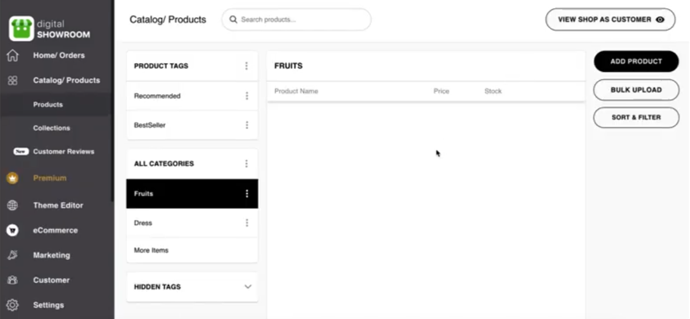Image resolution: width=690 pixels, height=319 pixels.
Task: Click the eCommerce cart icon
Action: 13,230
